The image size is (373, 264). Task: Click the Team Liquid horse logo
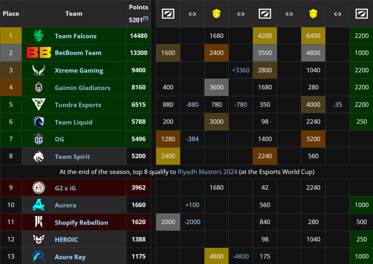[x=38, y=122]
